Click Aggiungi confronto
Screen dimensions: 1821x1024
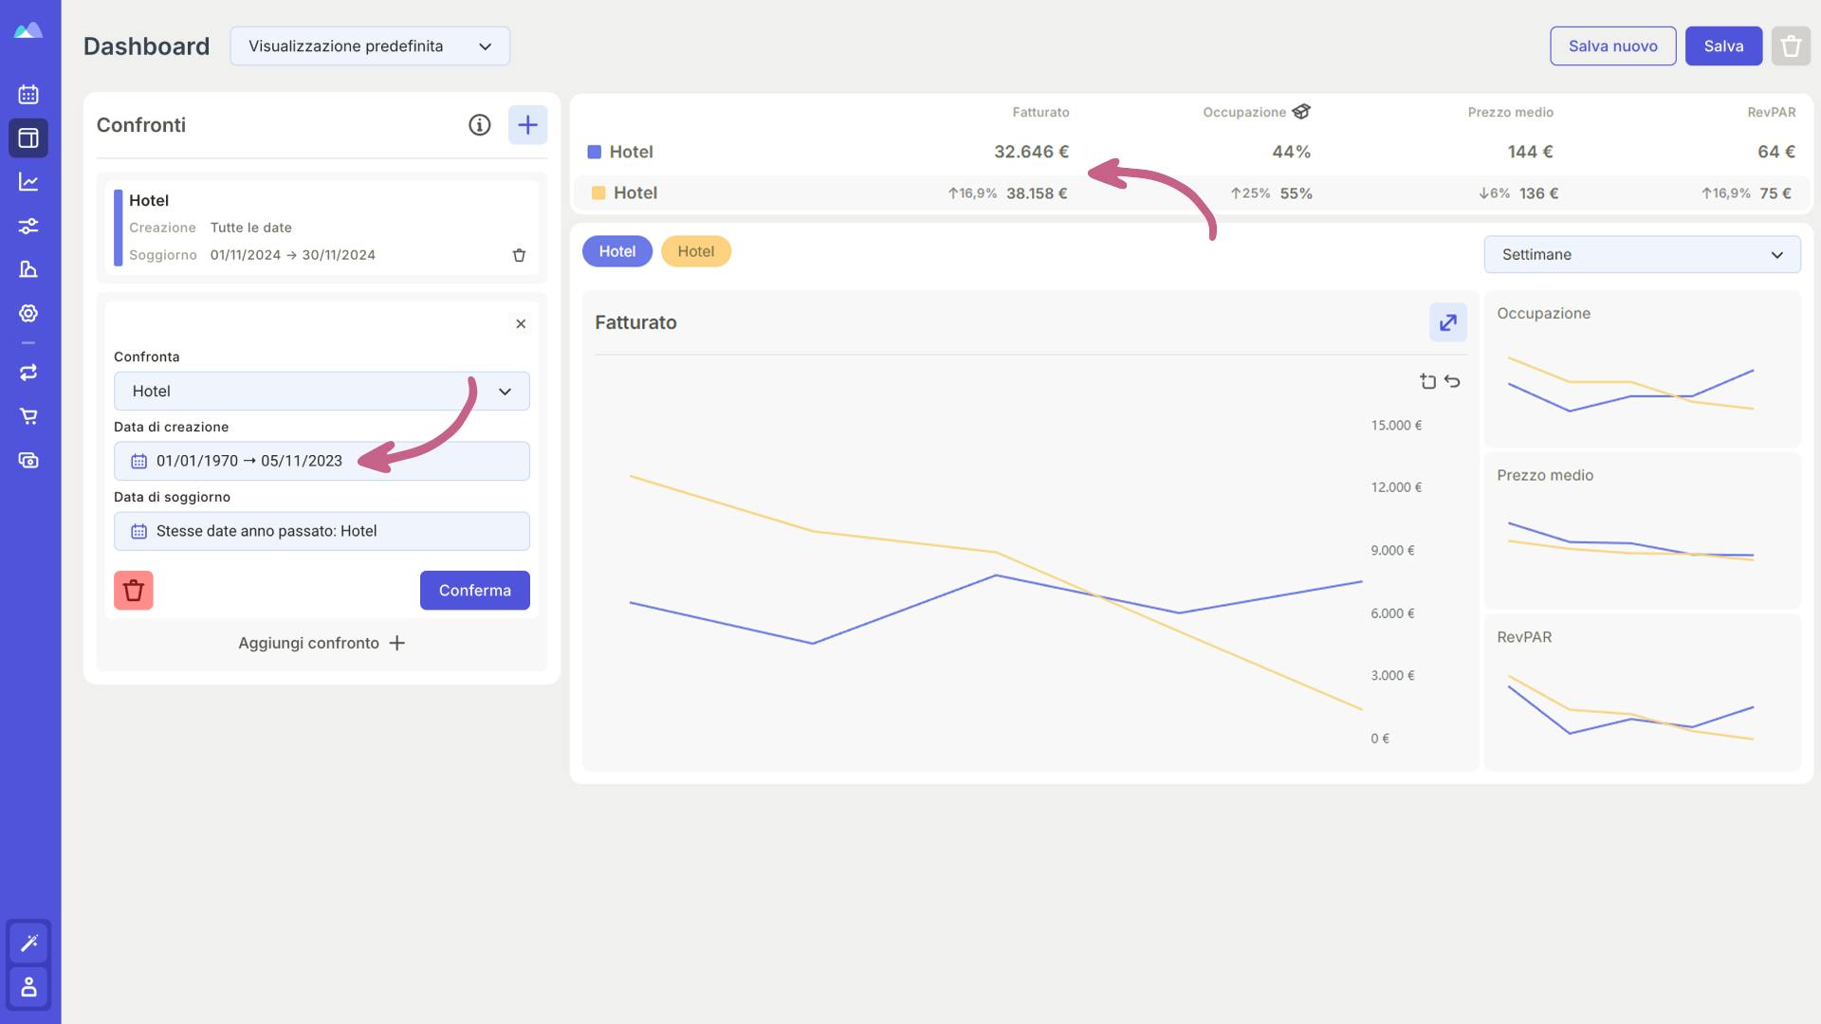click(x=322, y=643)
